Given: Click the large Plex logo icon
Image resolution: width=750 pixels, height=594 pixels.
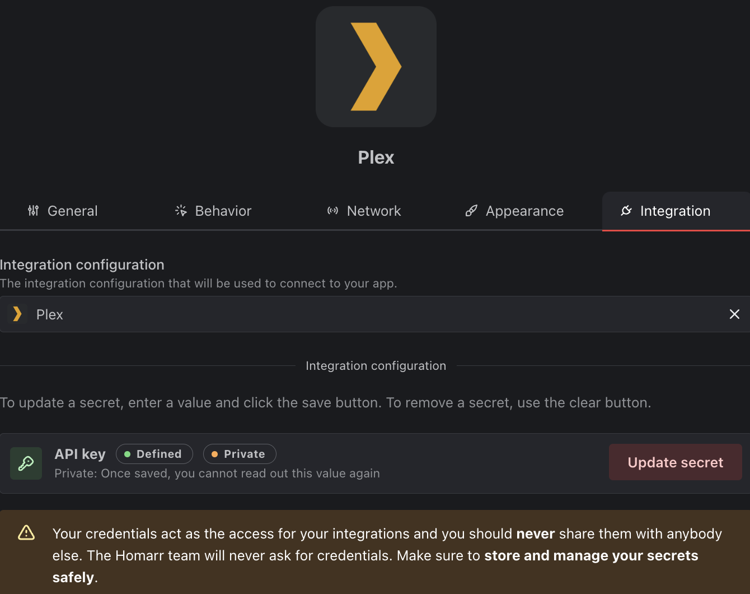Looking at the screenshot, I should 376,67.
